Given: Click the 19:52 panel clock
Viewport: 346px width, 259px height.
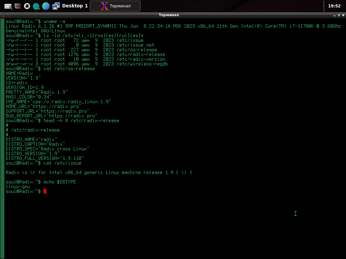Looking at the screenshot, I should tap(334, 6).
